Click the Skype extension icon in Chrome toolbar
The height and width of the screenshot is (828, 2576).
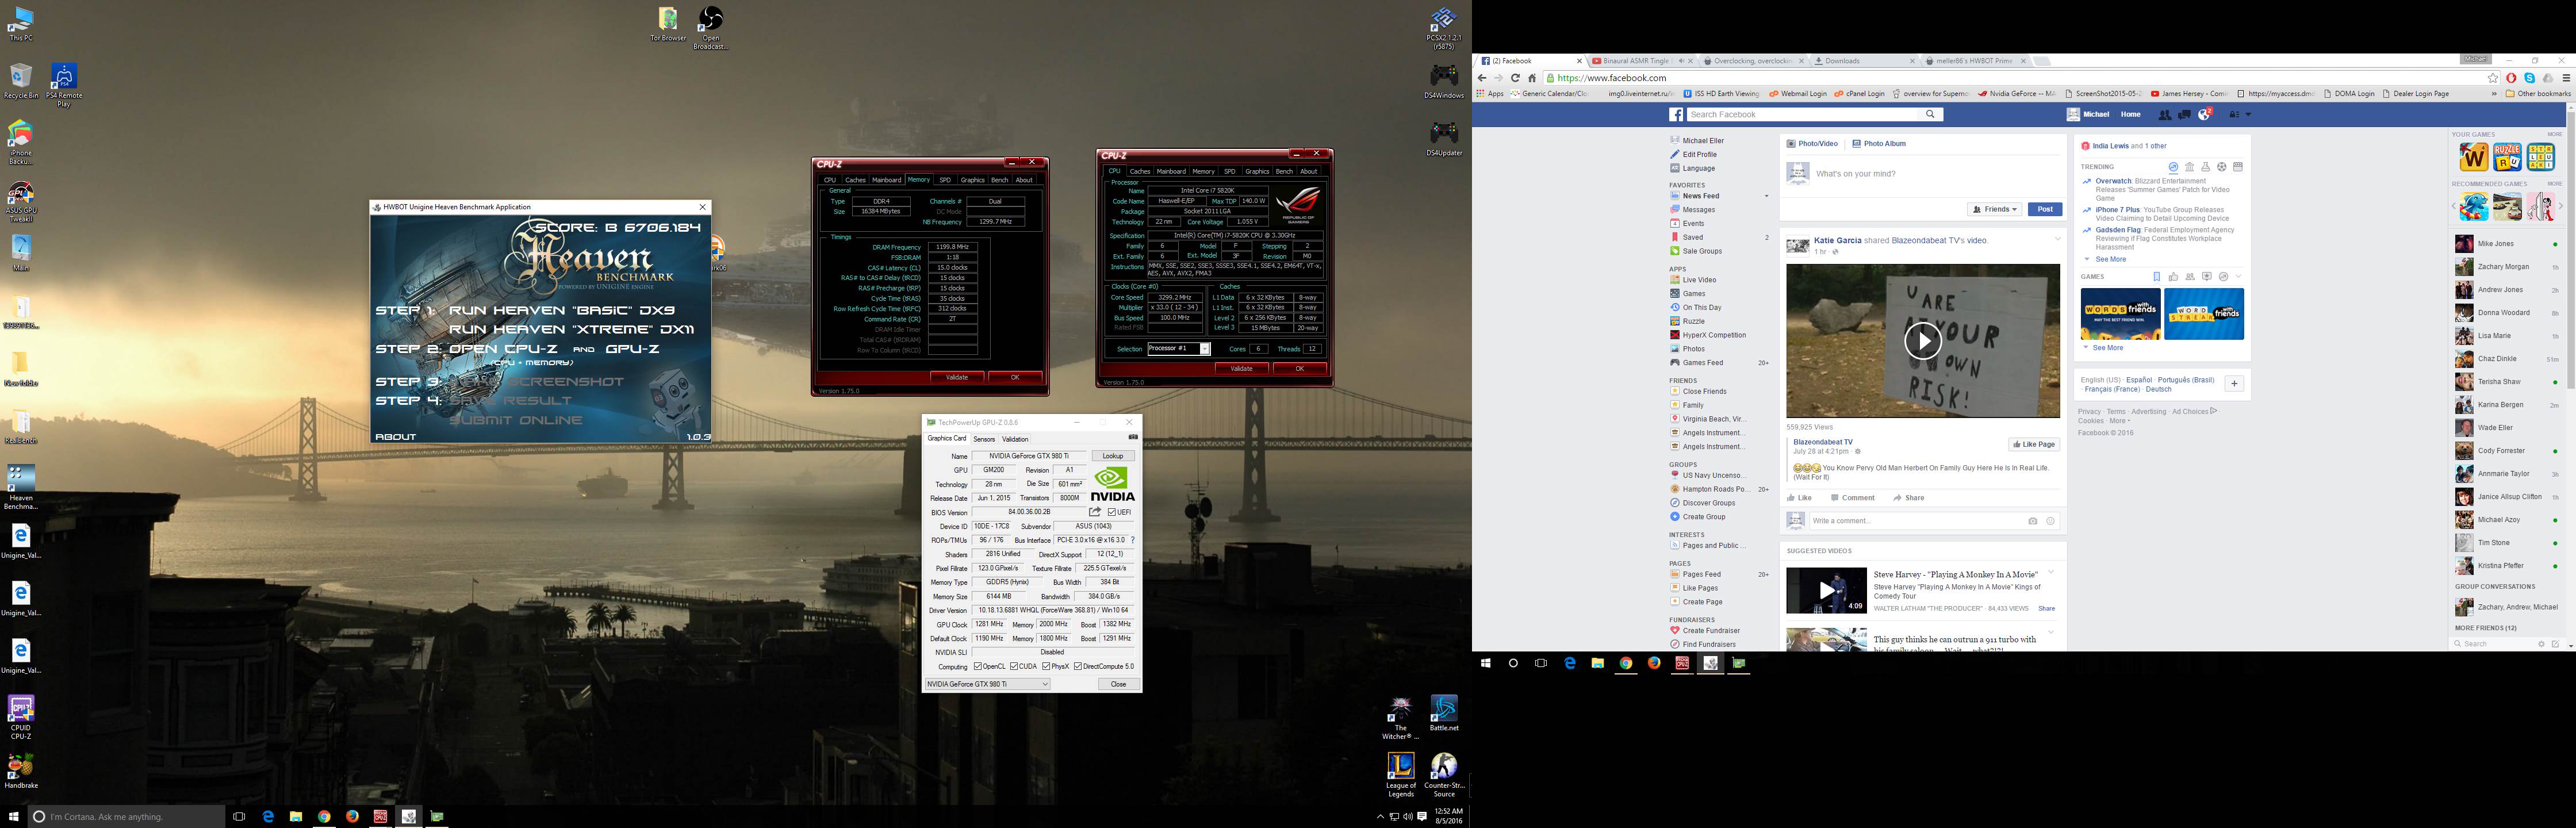coord(2529,78)
